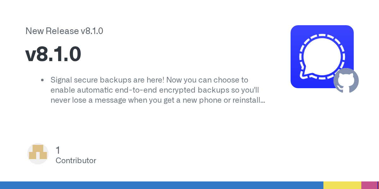Click the GitHub Octocat badge icon
The width and height of the screenshot is (379, 189).
[346, 81]
